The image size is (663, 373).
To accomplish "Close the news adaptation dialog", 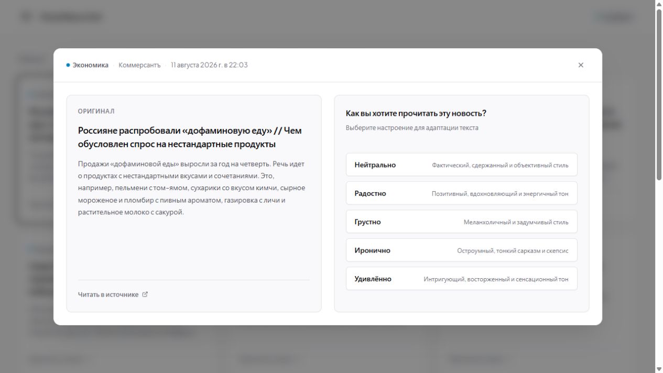I will [581, 65].
